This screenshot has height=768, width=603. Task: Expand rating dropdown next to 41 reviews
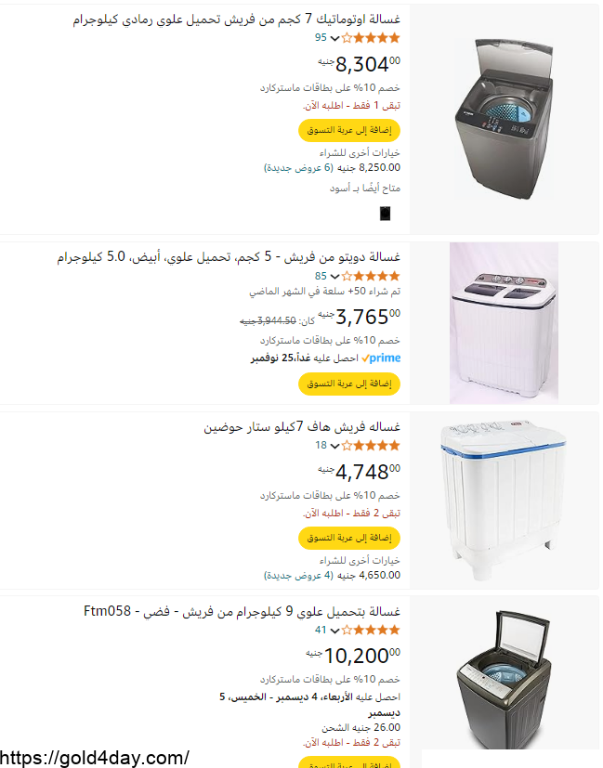(334, 631)
